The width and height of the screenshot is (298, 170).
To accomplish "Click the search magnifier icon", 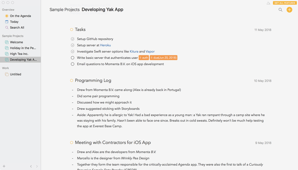I will [280, 10].
